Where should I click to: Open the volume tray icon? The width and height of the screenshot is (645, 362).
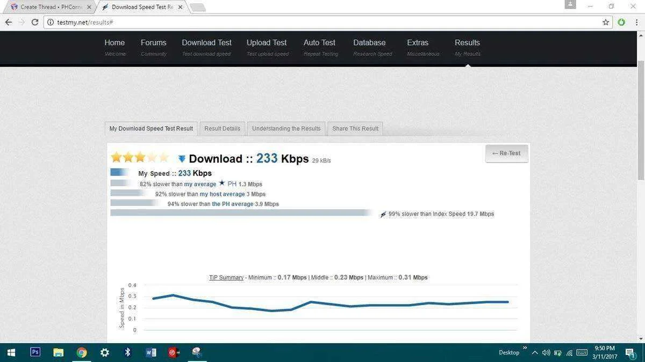[546, 353]
